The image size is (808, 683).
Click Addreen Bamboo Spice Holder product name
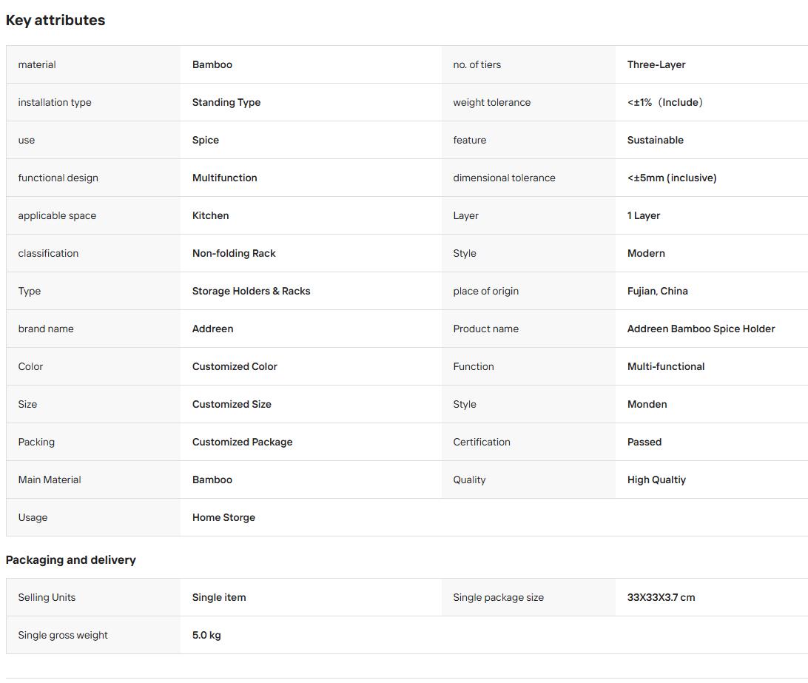701,329
